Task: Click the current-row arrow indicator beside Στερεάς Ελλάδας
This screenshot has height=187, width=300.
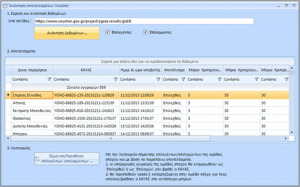Action: (7, 95)
